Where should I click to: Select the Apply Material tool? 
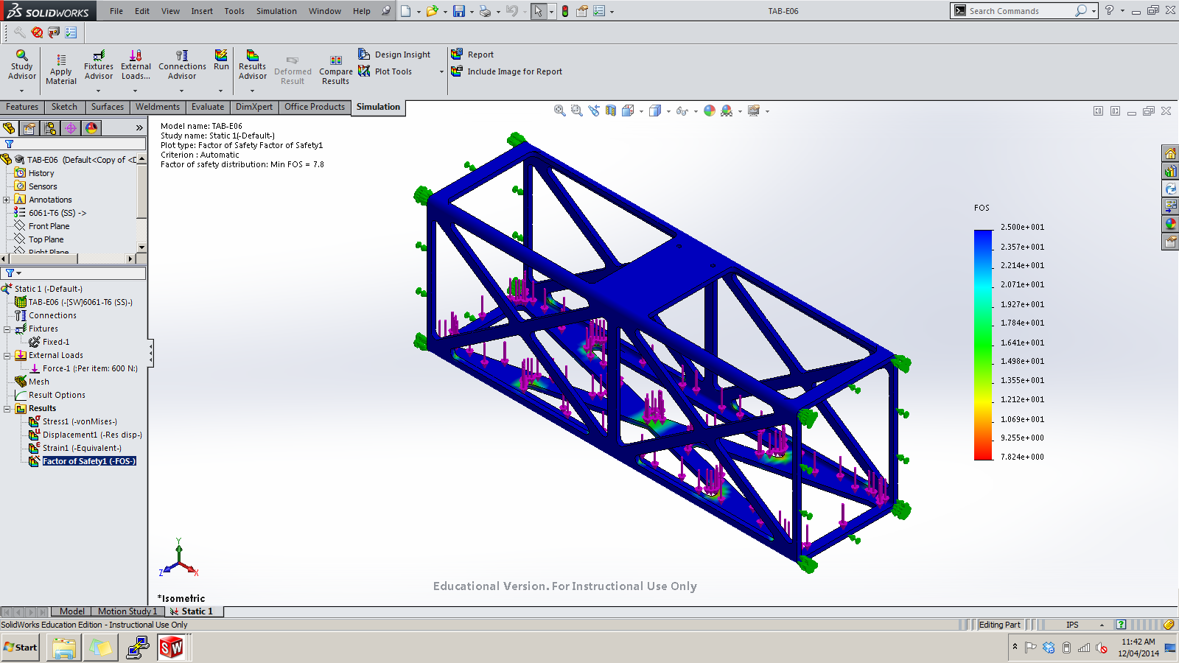click(60, 65)
